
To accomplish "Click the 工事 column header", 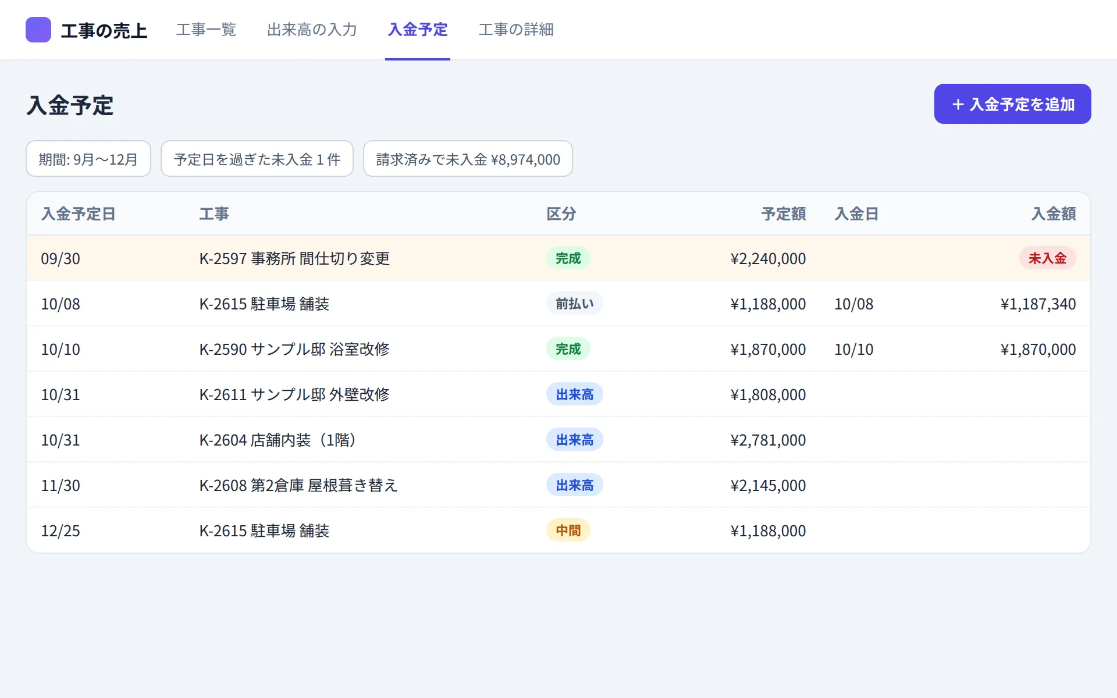I will pos(214,214).
